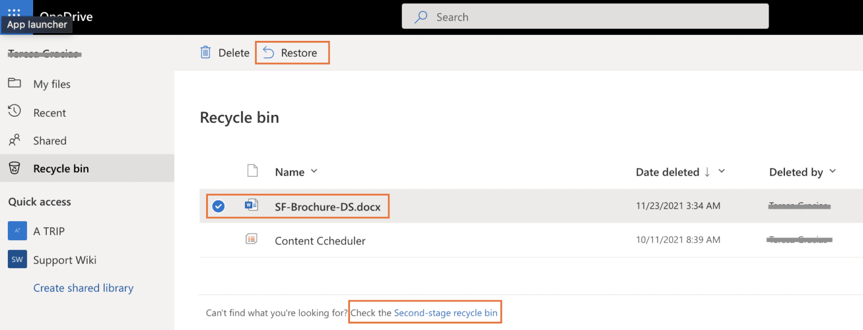Restore the selected file
863x330 pixels.
(x=292, y=52)
